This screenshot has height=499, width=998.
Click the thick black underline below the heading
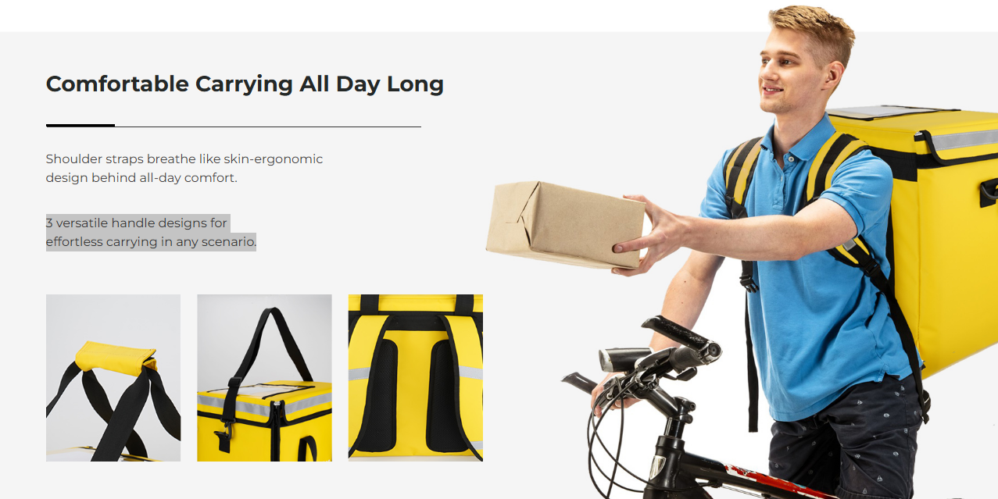coord(80,125)
